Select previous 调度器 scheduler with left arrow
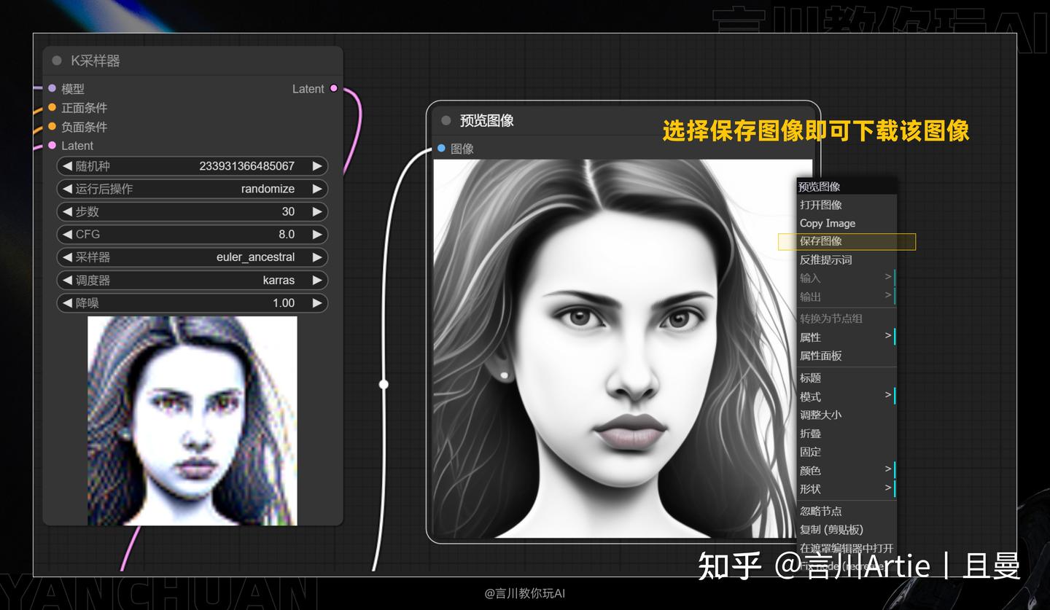Image resolution: width=1050 pixels, height=610 pixels. 67,281
